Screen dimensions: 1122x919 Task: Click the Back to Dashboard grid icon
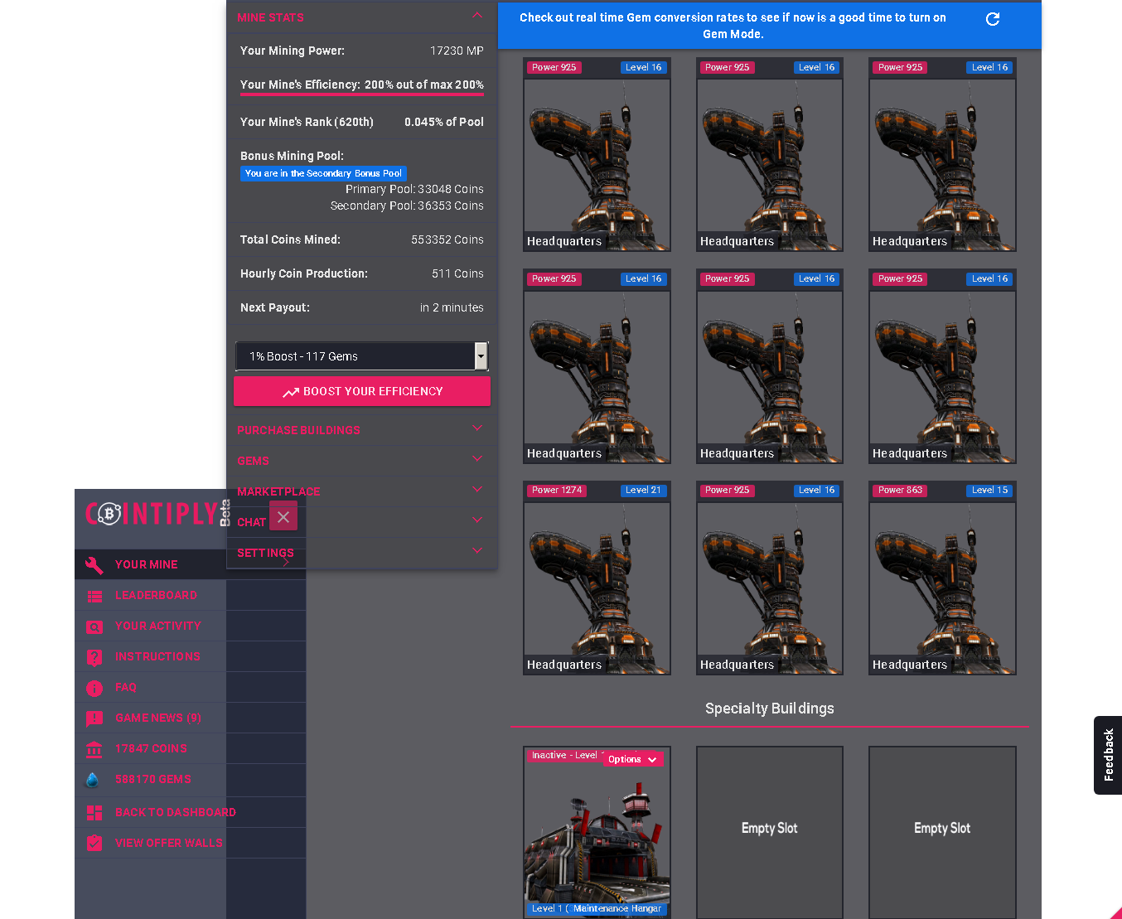[x=94, y=813]
